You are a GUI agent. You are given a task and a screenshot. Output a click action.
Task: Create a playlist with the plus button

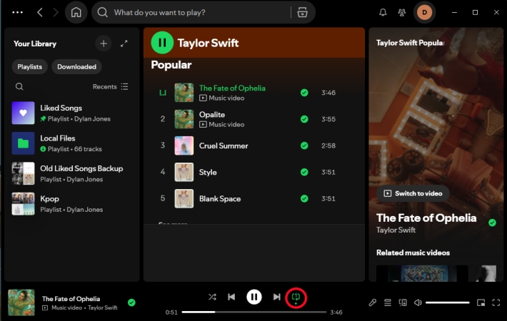(104, 44)
